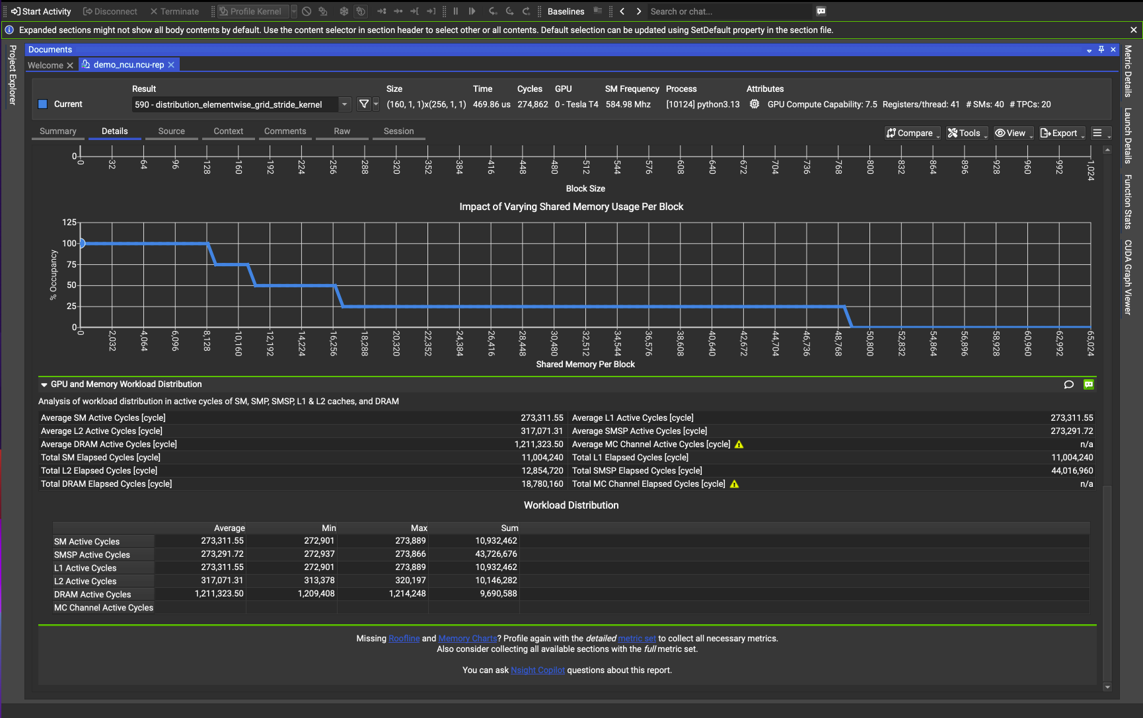Open the Memory Charts link
The height and width of the screenshot is (718, 1143).
click(468, 639)
